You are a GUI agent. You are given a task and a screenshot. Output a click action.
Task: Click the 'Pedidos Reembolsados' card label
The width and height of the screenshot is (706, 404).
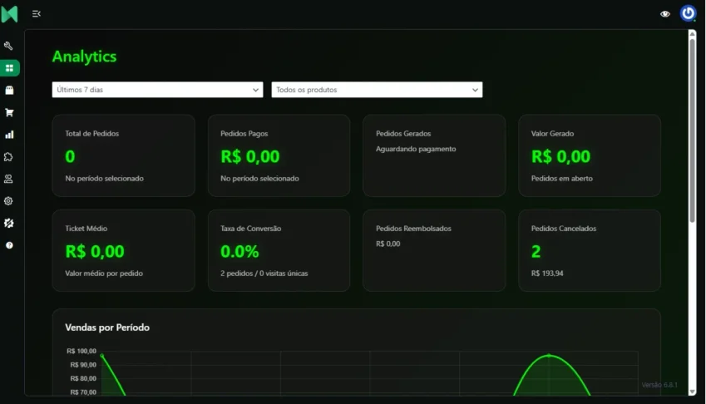pos(413,229)
